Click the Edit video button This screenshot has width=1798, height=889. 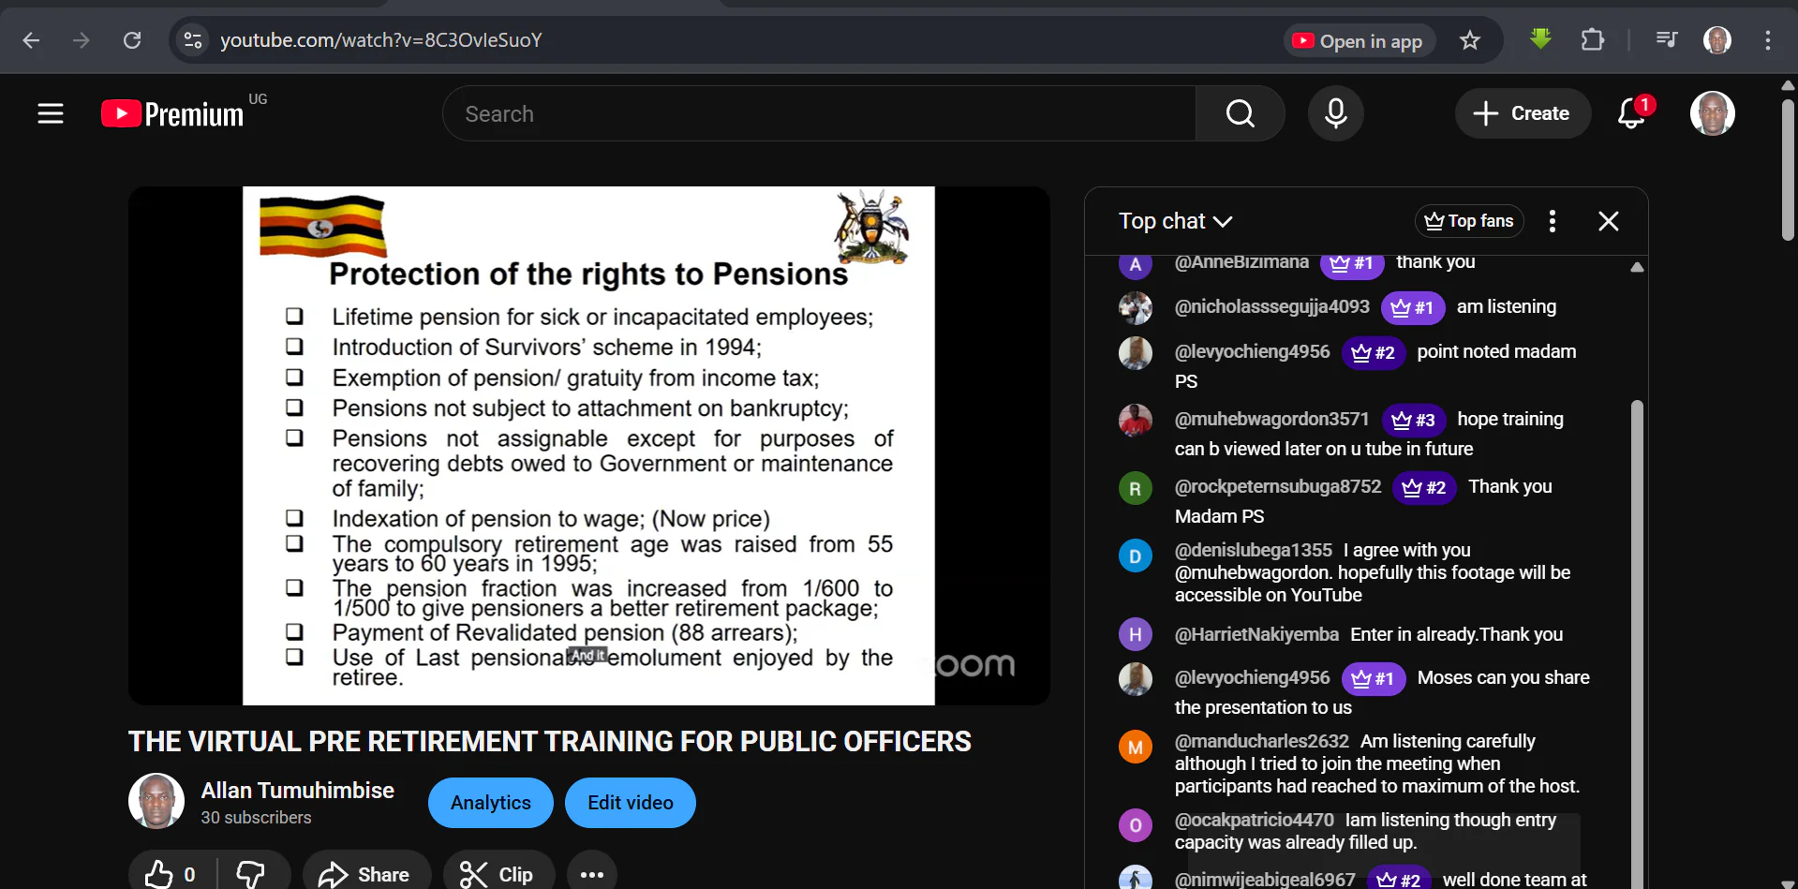630,803
